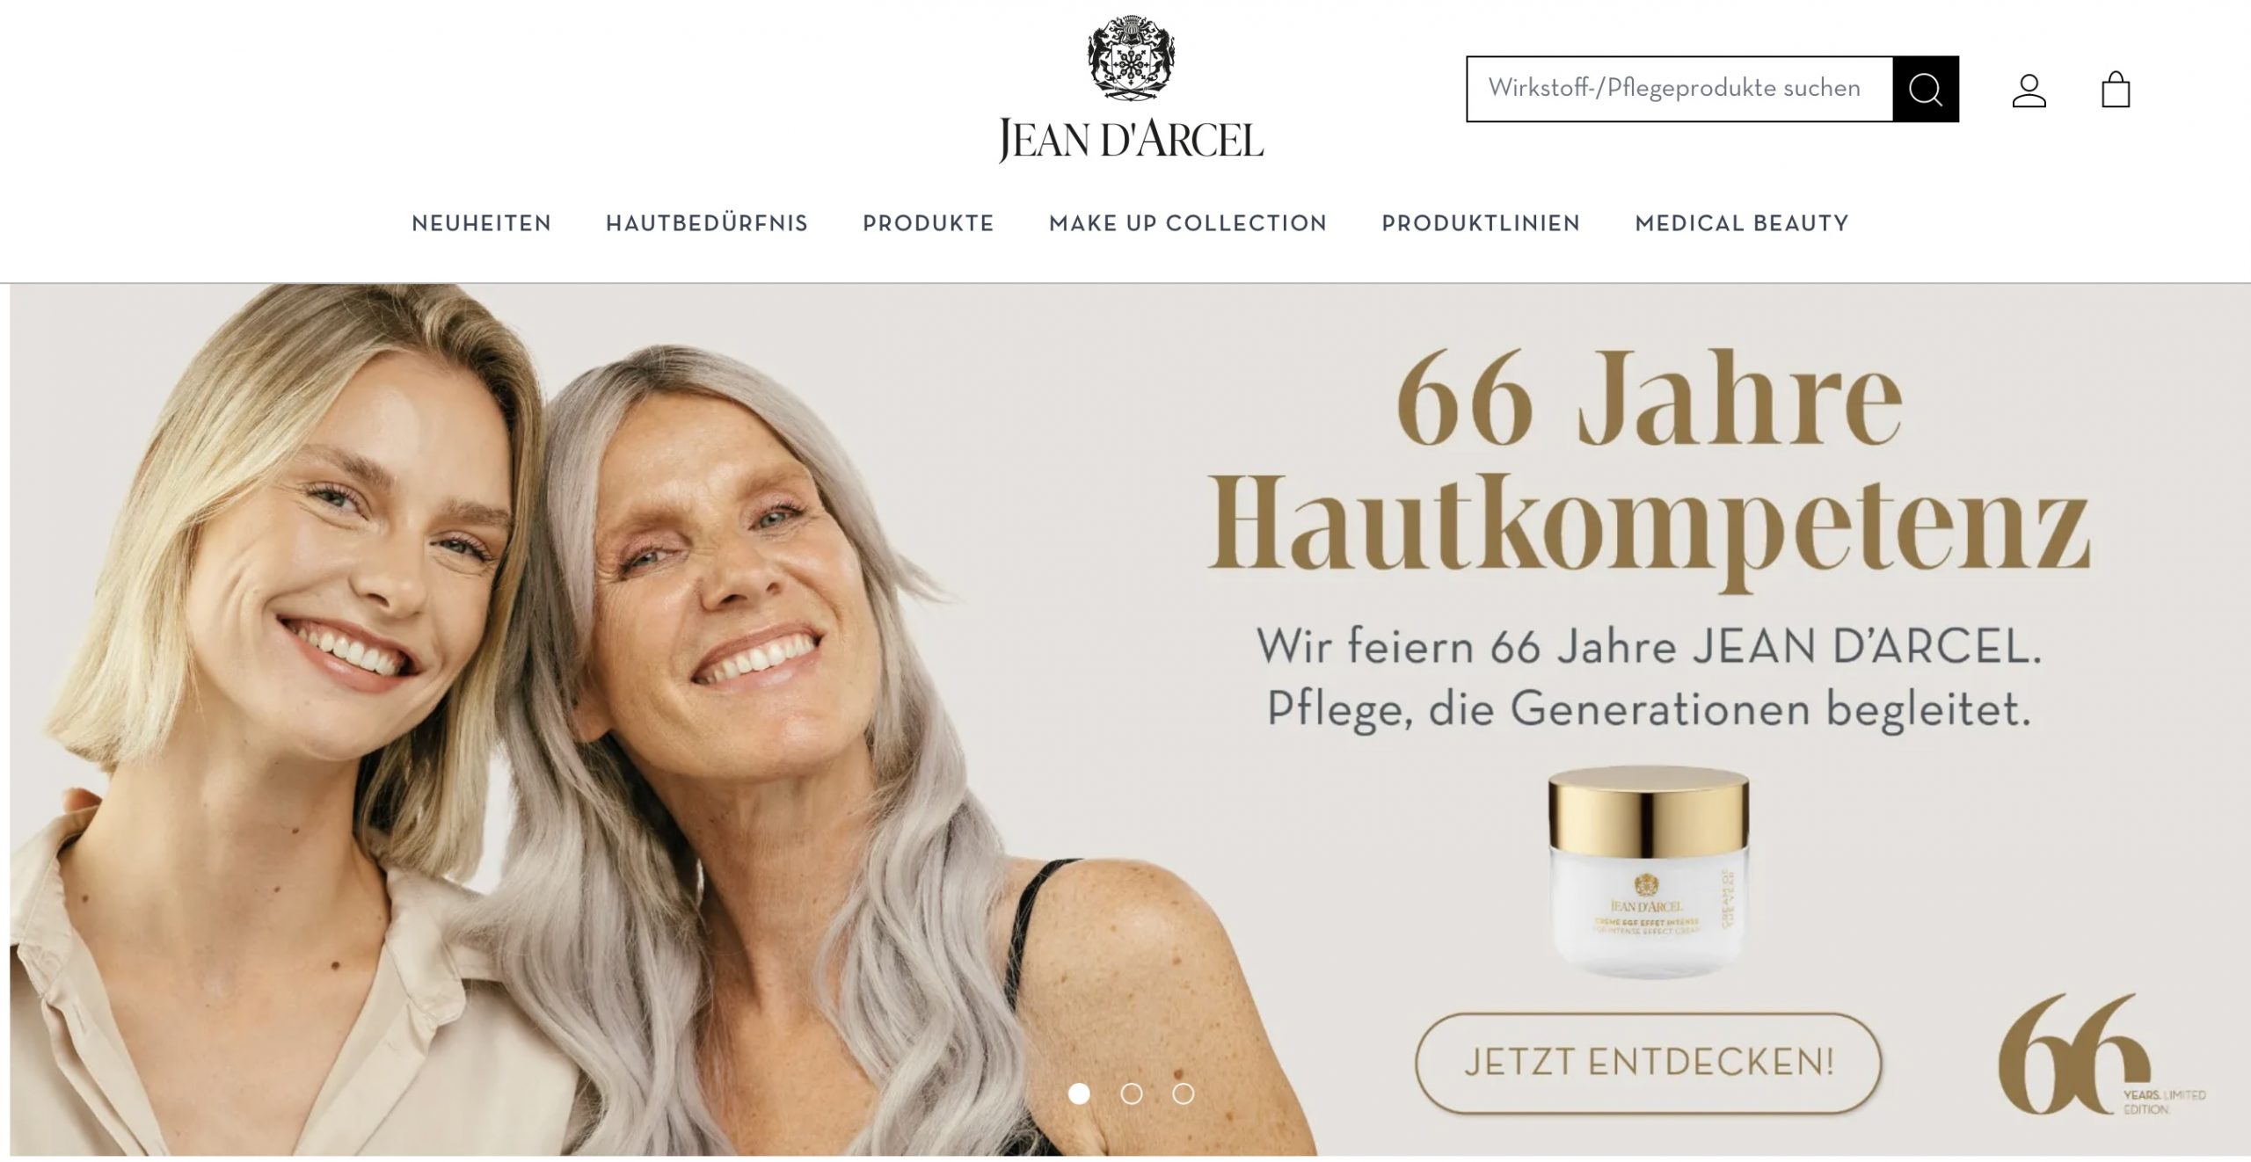Click the gold 66 Years Limited Edition emblem

(2102, 1054)
